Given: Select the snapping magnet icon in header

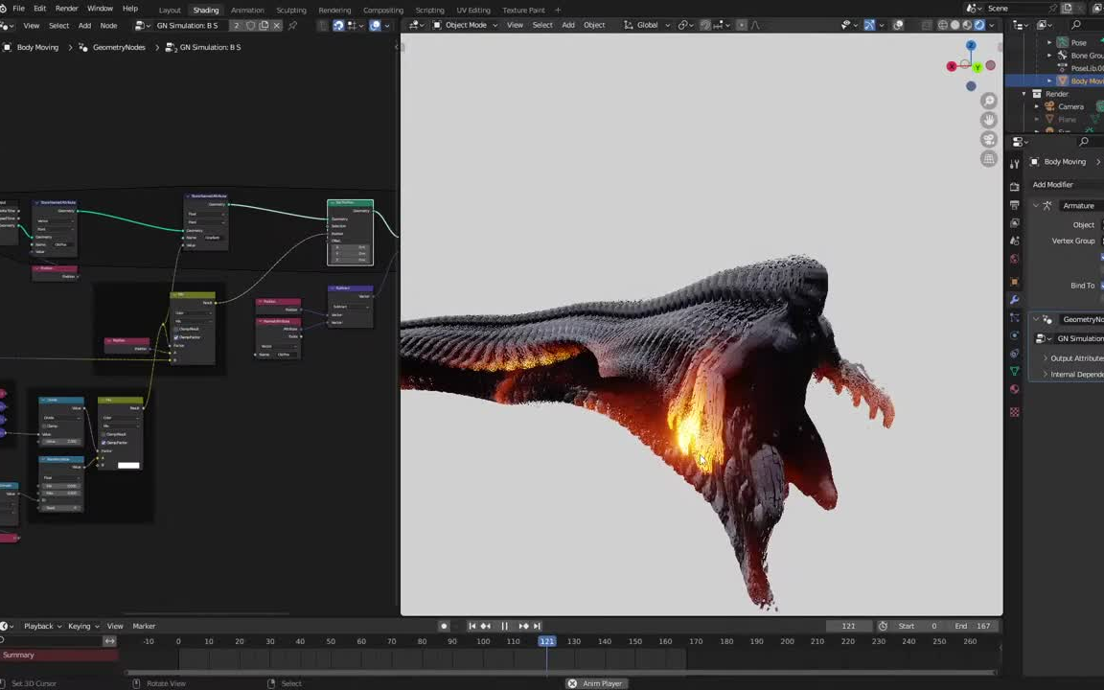Looking at the screenshot, I should pos(704,26).
